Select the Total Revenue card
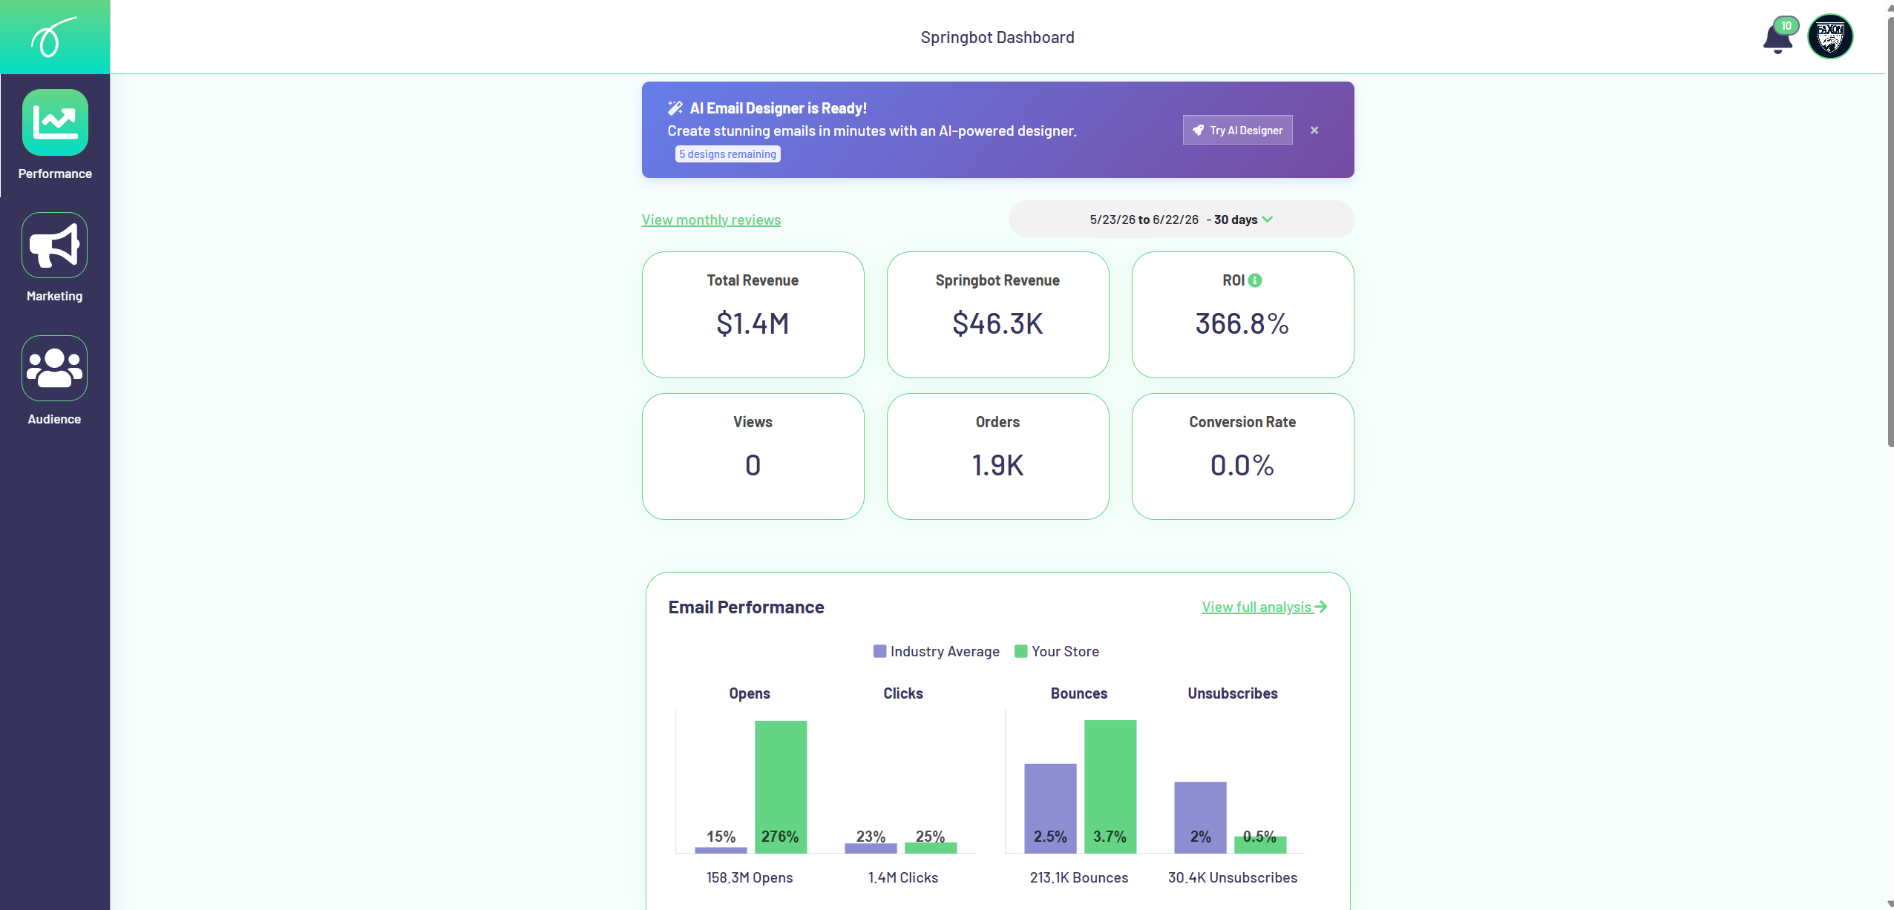The width and height of the screenshot is (1894, 910). coord(753,314)
